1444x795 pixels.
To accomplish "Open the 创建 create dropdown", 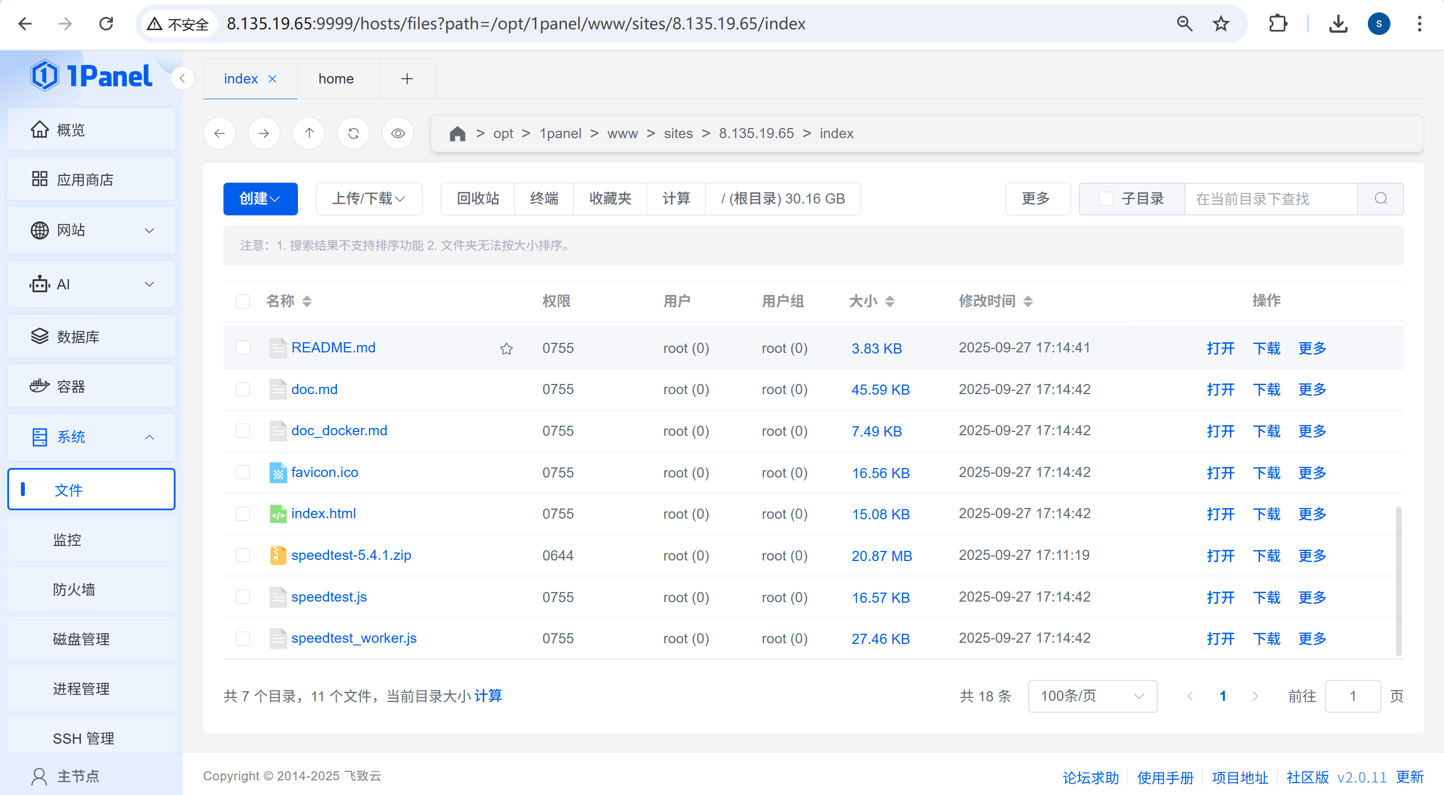I will point(260,198).
